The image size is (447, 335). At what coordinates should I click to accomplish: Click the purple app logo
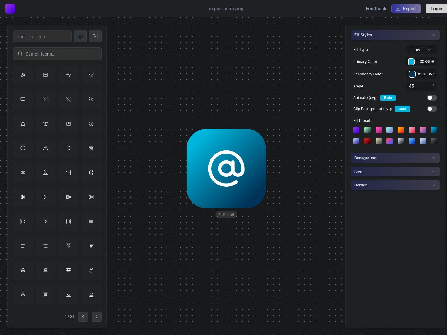point(10,9)
